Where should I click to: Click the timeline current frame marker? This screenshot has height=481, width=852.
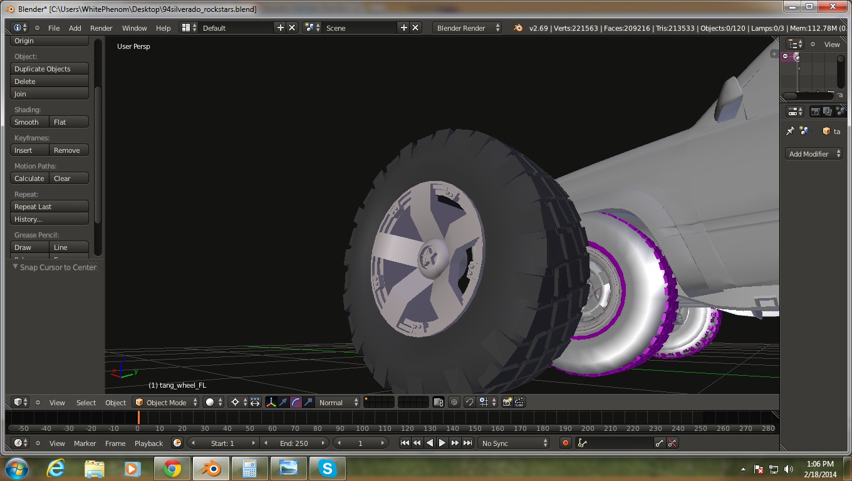point(138,417)
